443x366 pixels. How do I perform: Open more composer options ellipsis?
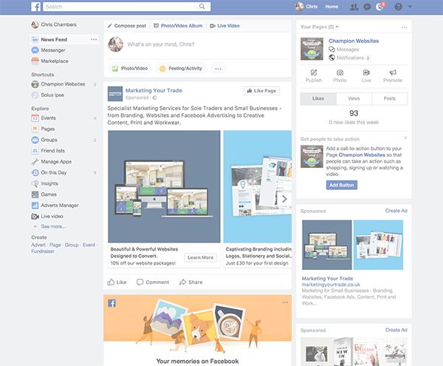pos(218,69)
